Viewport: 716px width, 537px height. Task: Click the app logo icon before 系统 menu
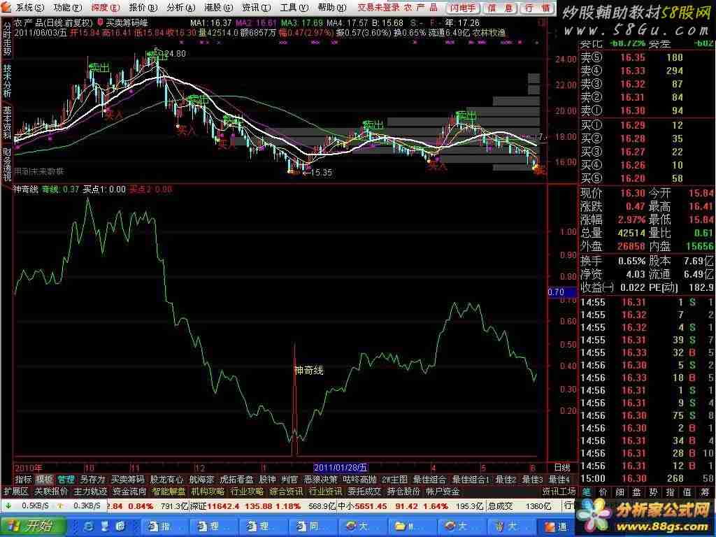coord(7,8)
